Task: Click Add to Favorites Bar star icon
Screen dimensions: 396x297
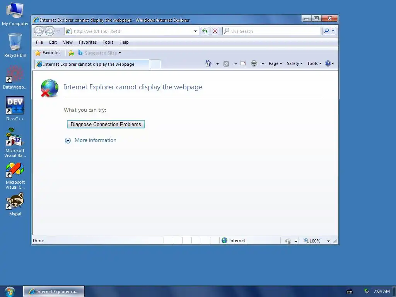Action: 71,53
